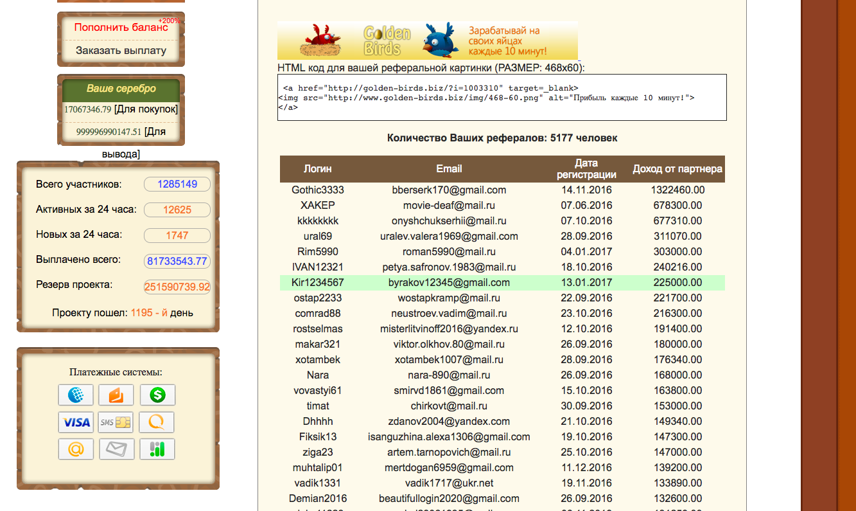856x511 pixels.
Task: Click the Gothic3333 login in the table
Action: pyautogui.click(x=318, y=190)
